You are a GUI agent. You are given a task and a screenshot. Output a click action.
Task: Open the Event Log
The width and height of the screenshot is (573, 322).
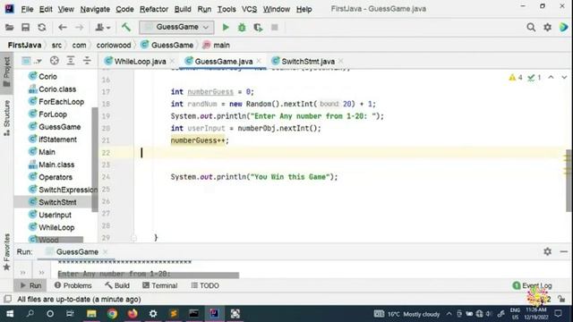[x=532, y=285]
